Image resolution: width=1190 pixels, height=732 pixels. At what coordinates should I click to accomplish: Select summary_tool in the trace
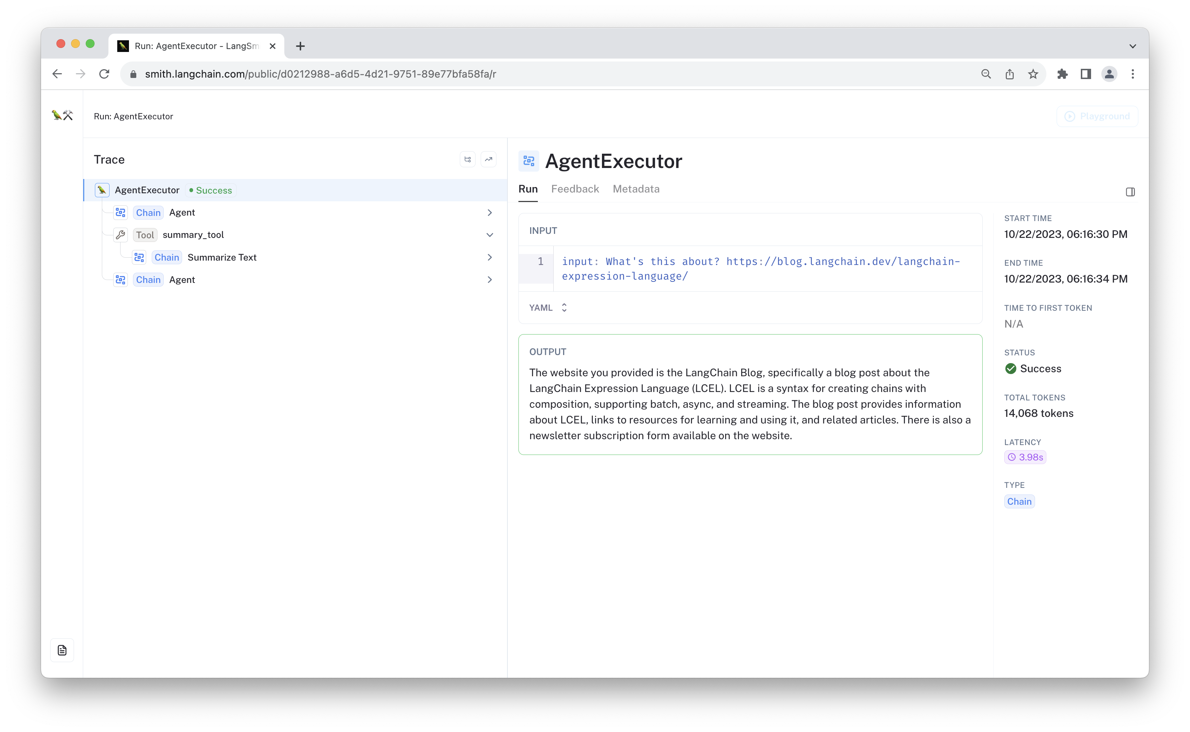pos(193,235)
